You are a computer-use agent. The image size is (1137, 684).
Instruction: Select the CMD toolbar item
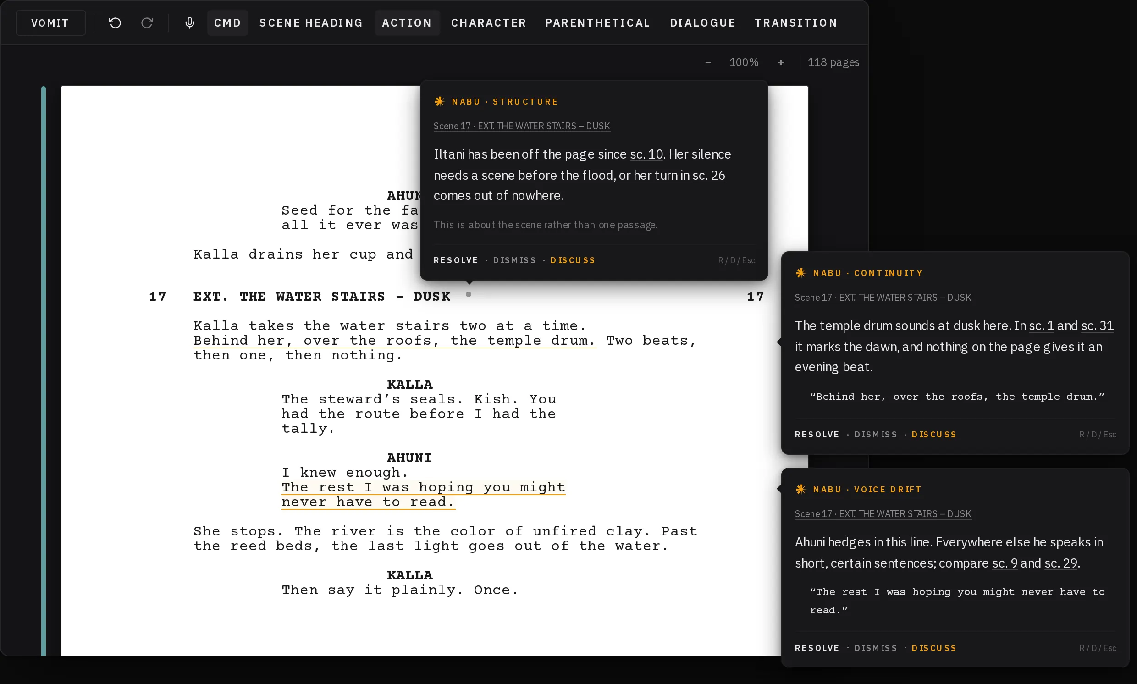coord(228,22)
